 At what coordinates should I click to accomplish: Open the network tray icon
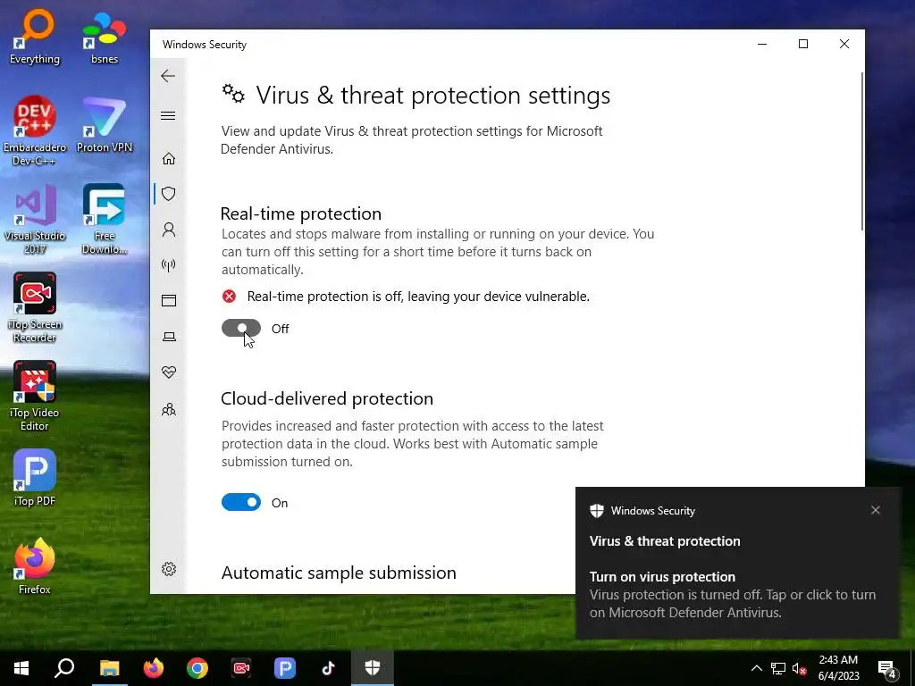(x=778, y=668)
